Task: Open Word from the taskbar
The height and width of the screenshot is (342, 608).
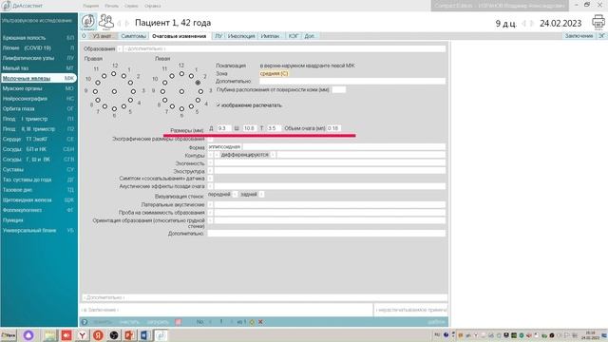Action: coord(144,335)
